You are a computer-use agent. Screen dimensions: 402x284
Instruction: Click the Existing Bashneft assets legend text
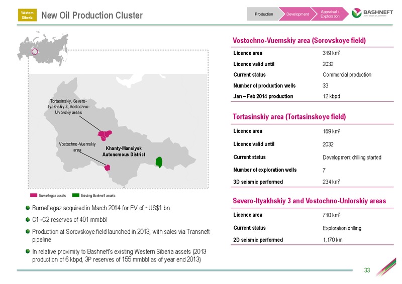(98, 195)
